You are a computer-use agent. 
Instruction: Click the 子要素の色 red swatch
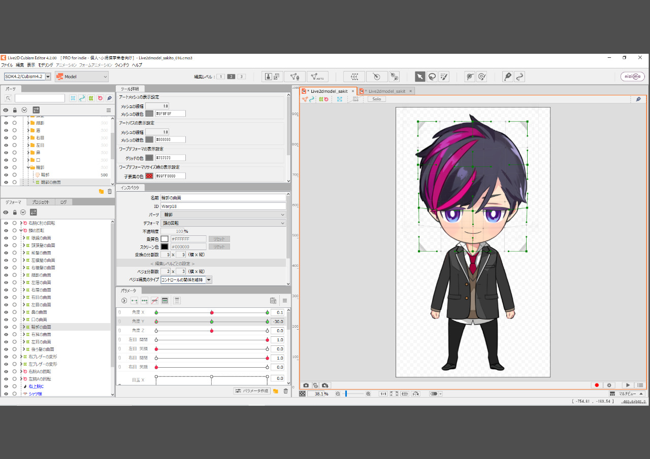[x=149, y=176]
